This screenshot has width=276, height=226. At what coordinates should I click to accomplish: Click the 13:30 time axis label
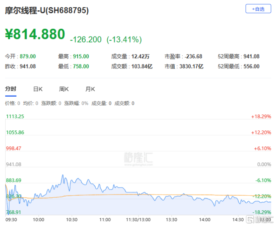[172, 220]
